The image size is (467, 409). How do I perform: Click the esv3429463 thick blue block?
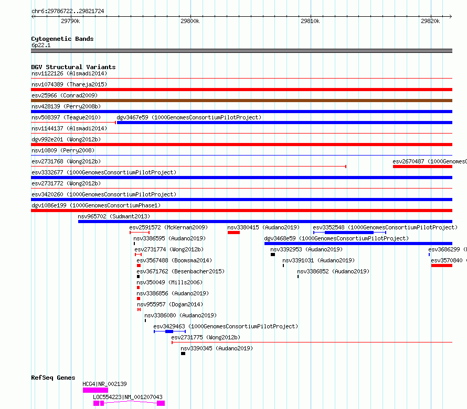[x=169, y=331]
